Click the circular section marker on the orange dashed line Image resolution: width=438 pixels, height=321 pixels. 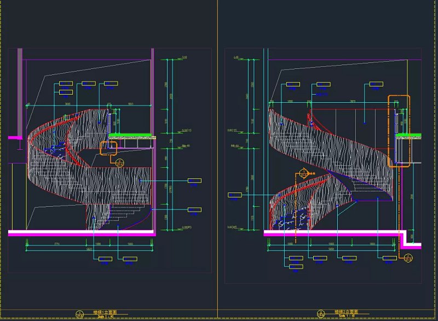point(302,176)
